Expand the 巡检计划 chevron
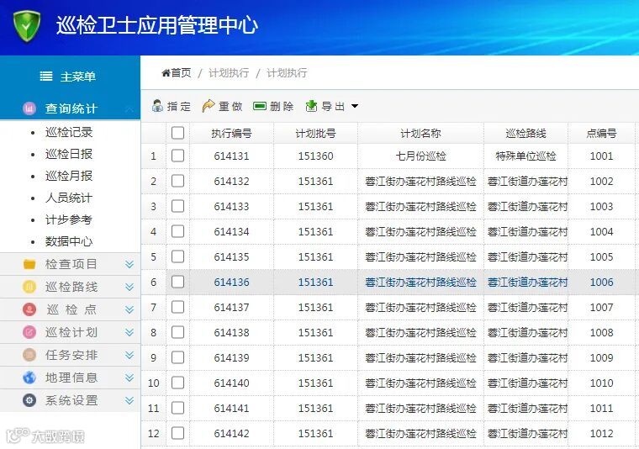This screenshot has width=639, height=449. (129, 332)
